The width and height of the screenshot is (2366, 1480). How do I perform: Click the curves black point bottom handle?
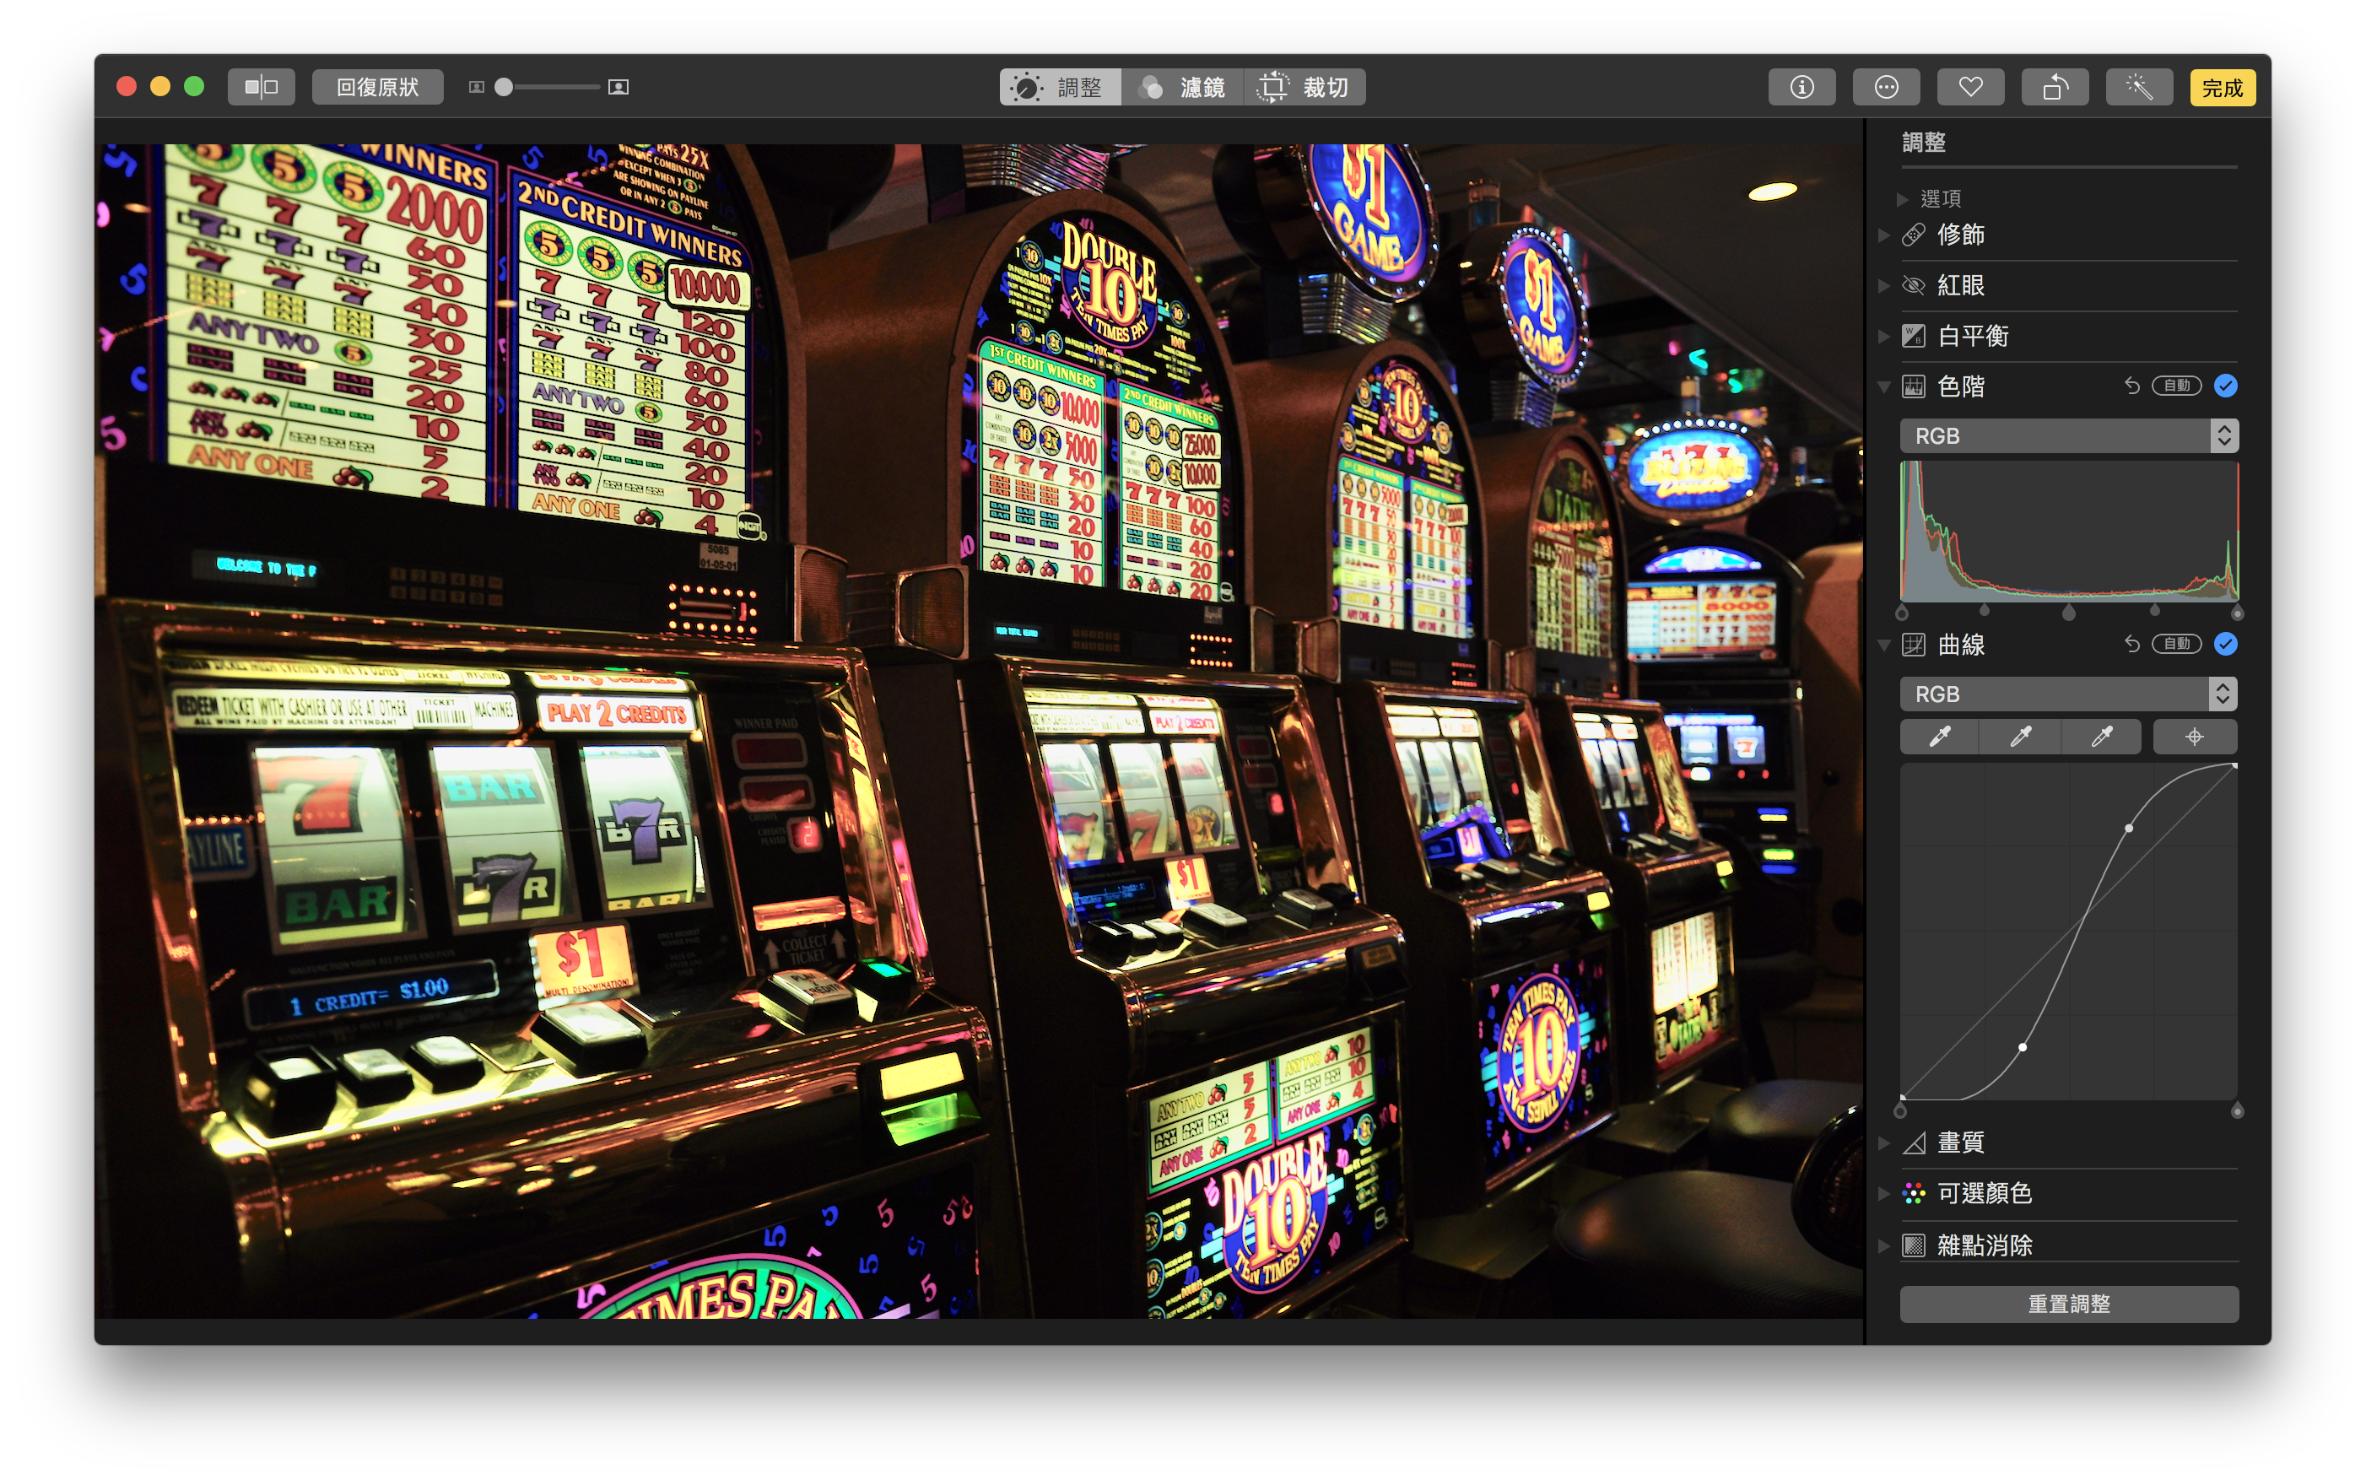(1901, 1111)
